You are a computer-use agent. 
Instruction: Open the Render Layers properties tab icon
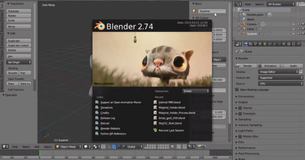[250, 44]
